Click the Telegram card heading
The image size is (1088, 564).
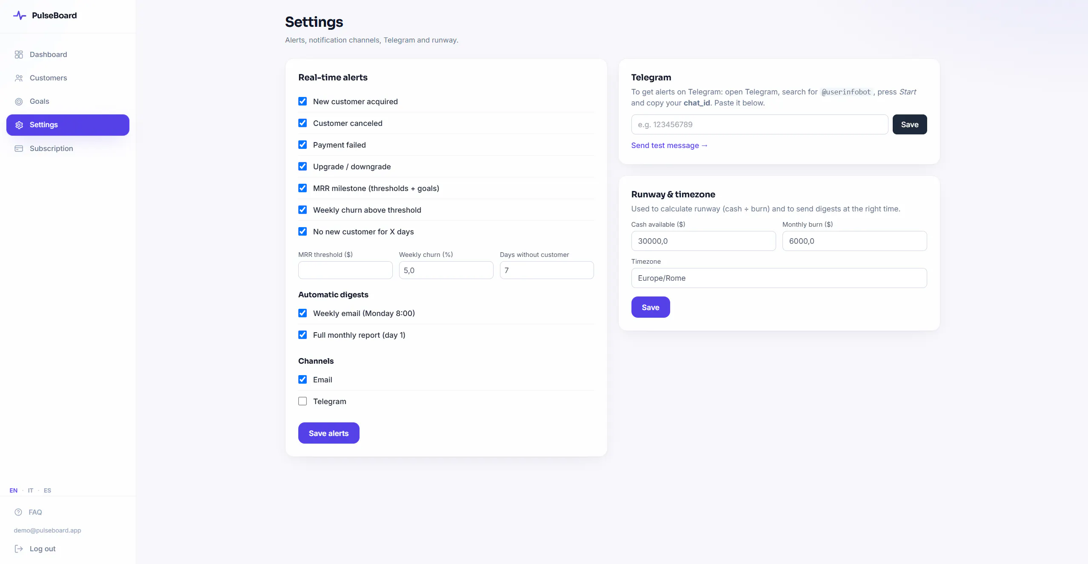(651, 77)
